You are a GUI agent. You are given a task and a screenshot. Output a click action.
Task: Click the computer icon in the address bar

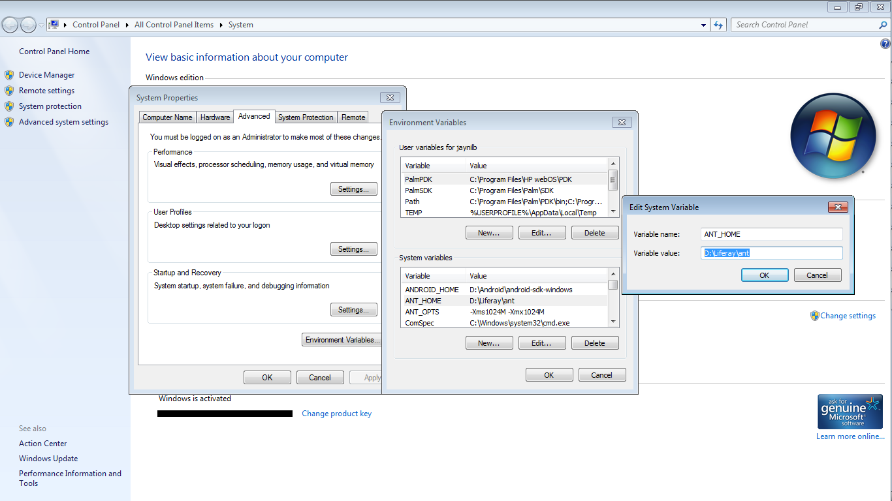54,25
